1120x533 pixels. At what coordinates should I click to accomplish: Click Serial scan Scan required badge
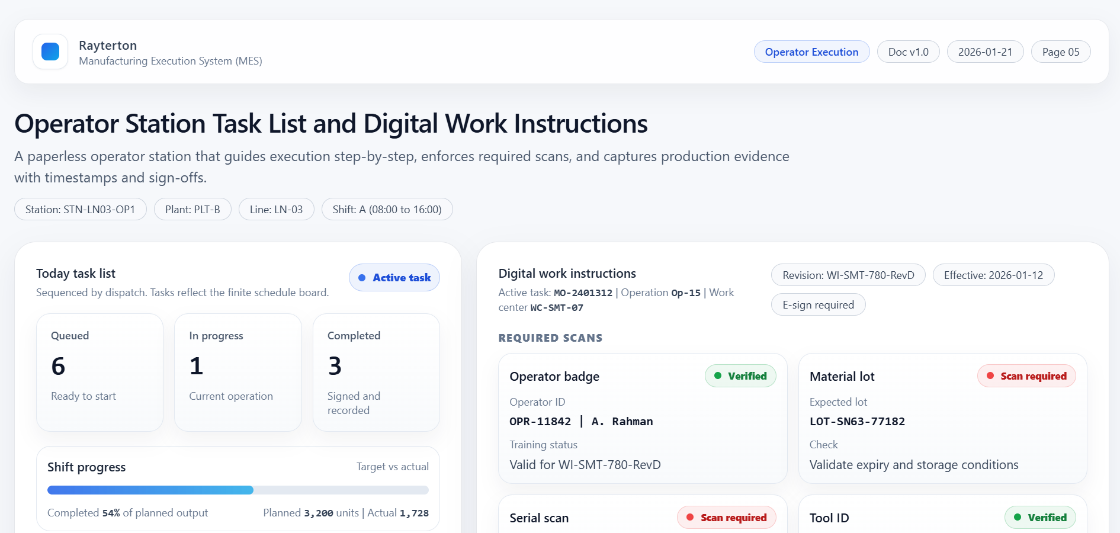point(726,518)
